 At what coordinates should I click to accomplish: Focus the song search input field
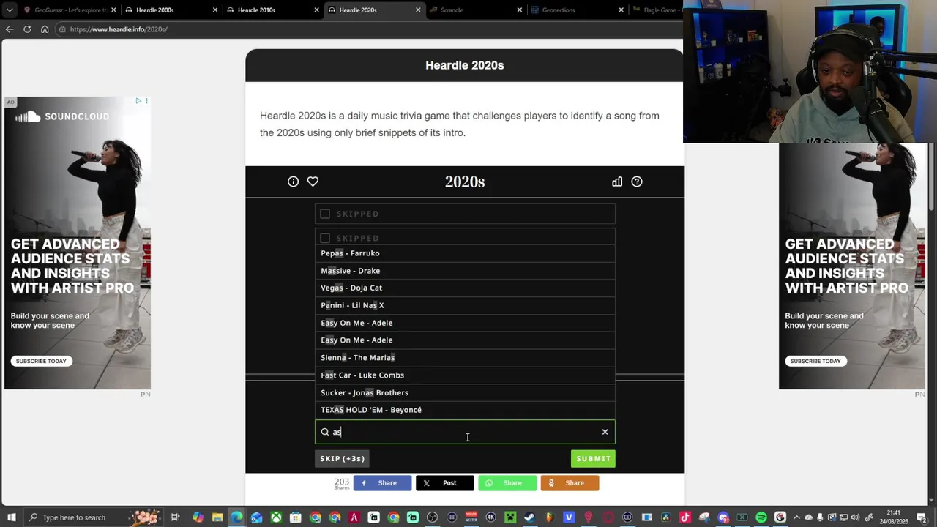point(465,432)
